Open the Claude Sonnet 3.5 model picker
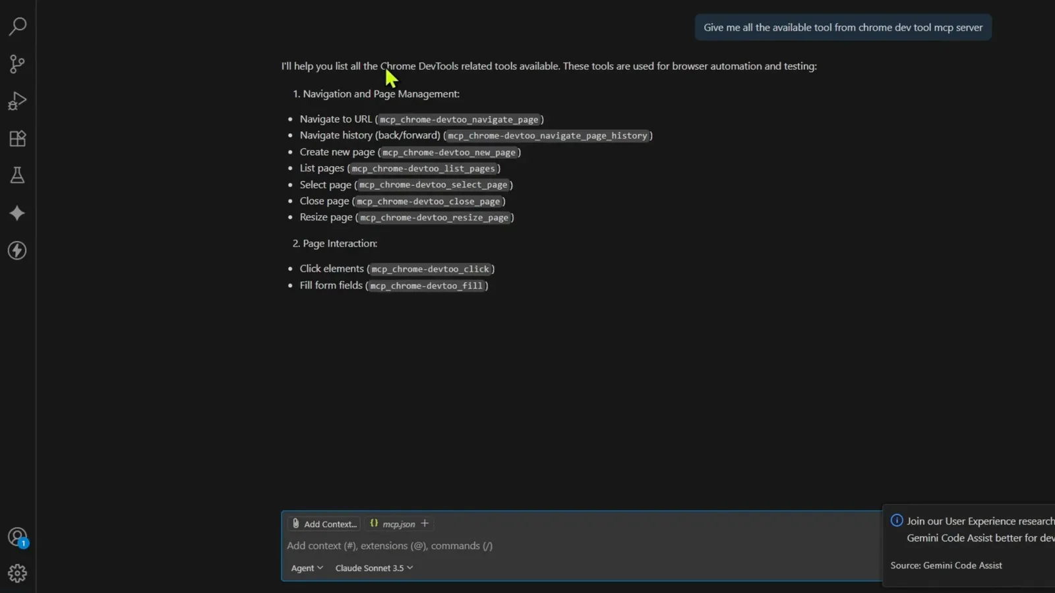 (x=374, y=568)
